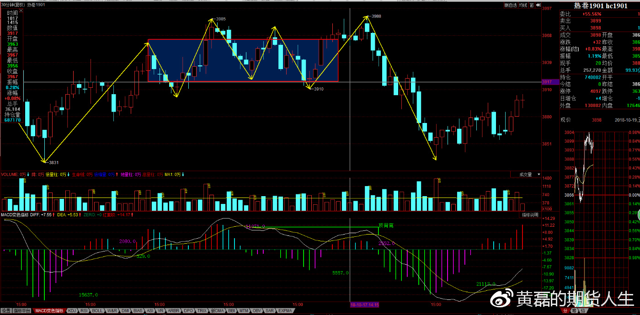Click the 3831 low price label
The width and height of the screenshot is (640, 315).
click(x=53, y=162)
